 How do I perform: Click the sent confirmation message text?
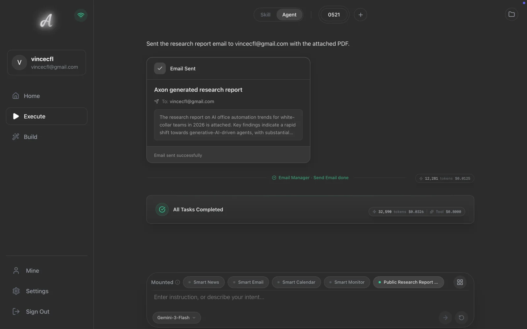pyautogui.click(x=248, y=44)
